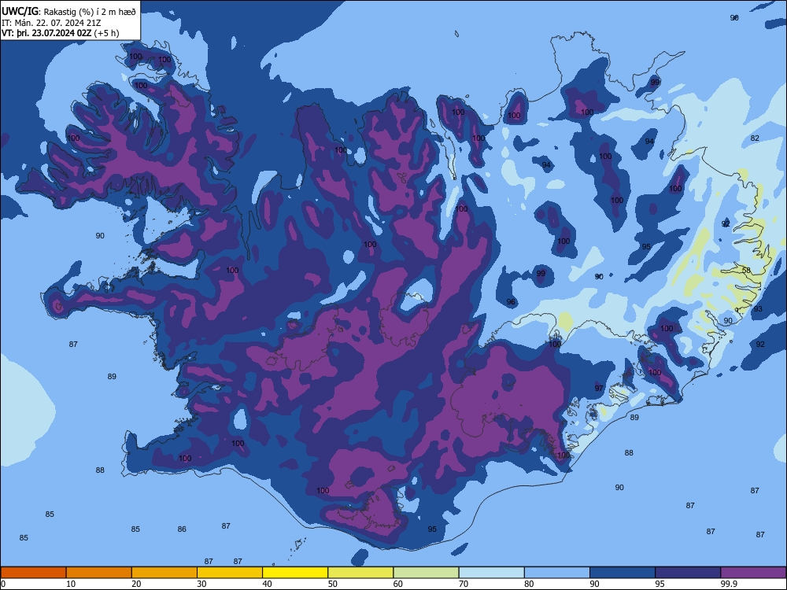Click the '82' humidity value on the map

755,138
